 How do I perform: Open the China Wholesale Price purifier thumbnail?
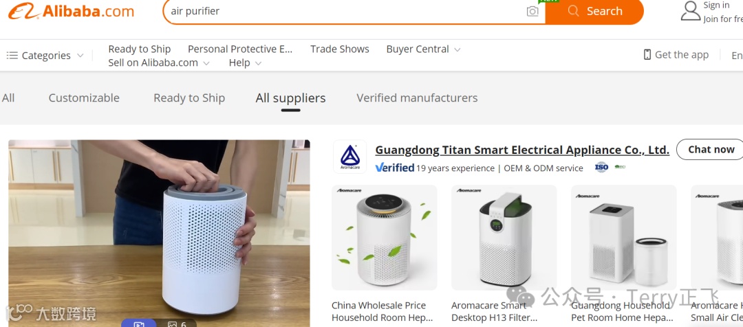click(x=385, y=237)
